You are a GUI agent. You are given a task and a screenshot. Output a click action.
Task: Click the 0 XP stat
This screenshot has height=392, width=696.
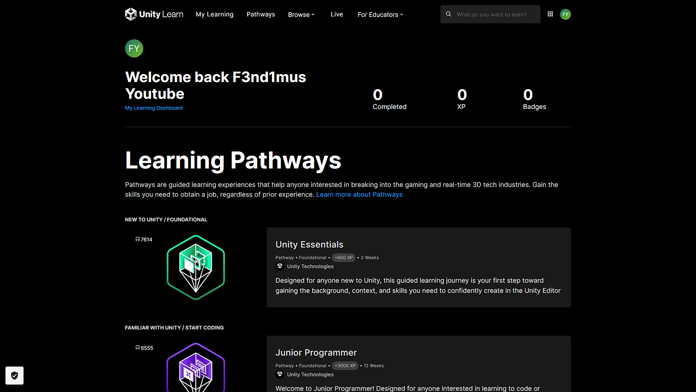[x=462, y=99]
